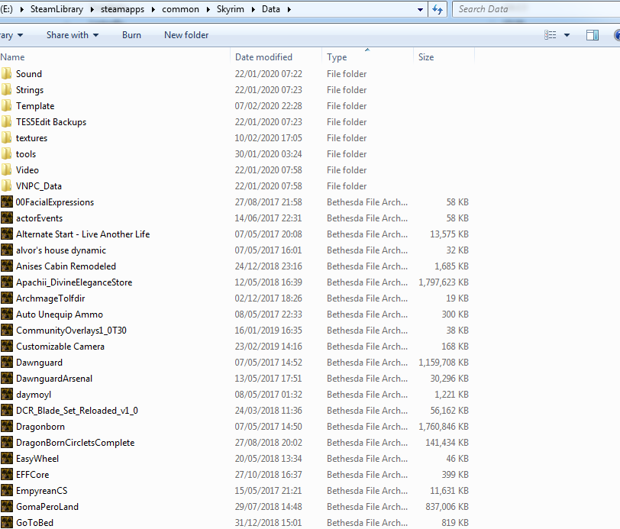
Task: Select the actorEvents archive icon
Action: pos(7,218)
